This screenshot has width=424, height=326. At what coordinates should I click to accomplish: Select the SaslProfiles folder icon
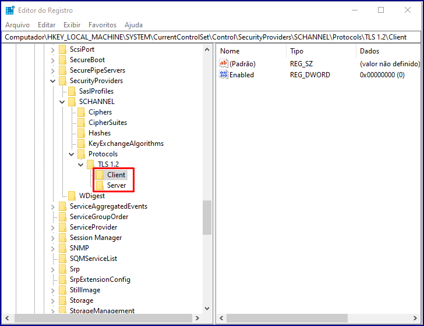point(72,91)
